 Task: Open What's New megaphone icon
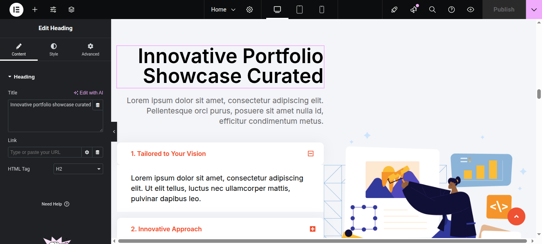click(413, 10)
